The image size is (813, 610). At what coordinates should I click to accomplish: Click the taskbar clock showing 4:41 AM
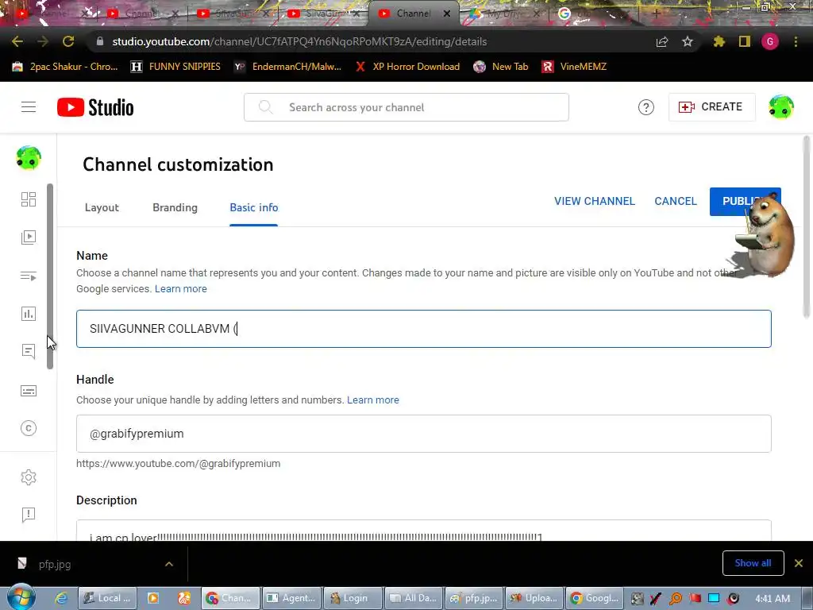(773, 599)
